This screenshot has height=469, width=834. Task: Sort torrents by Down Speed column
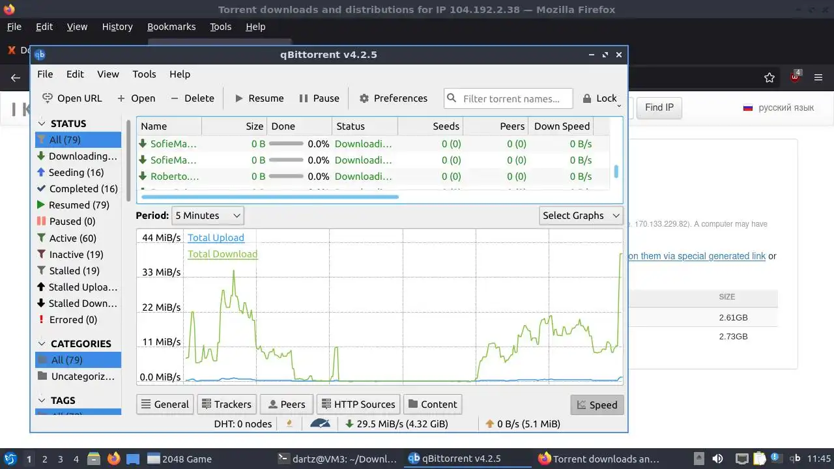tap(562, 126)
